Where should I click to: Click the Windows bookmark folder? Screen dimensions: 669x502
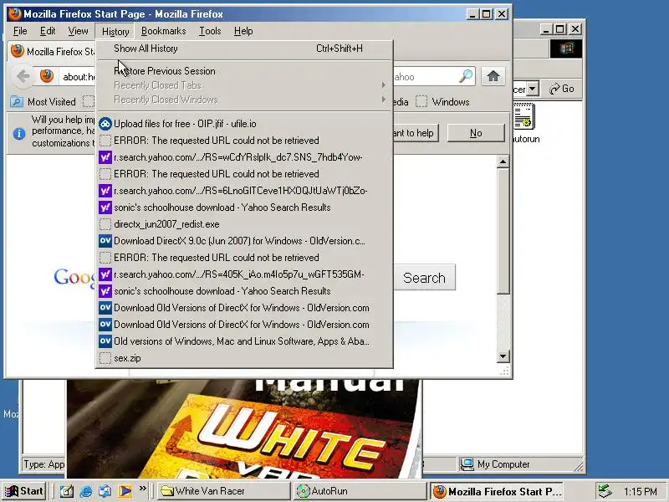[x=443, y=101]
